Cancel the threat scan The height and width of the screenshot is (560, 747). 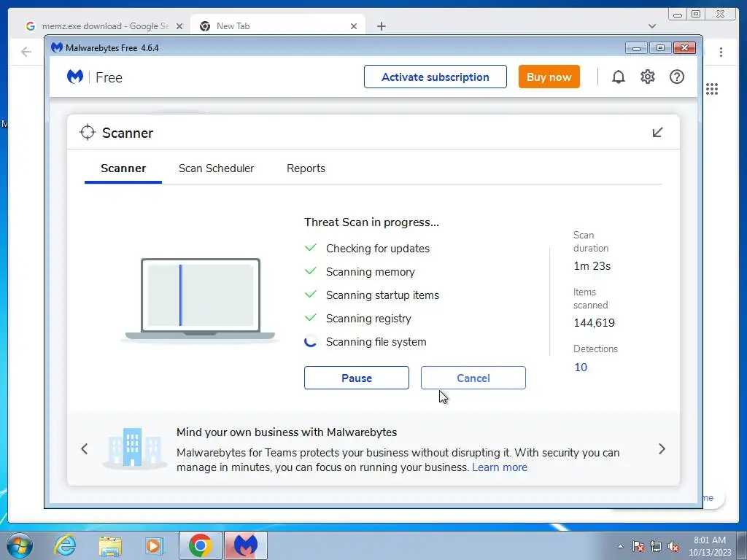click(x=473, y=378)
